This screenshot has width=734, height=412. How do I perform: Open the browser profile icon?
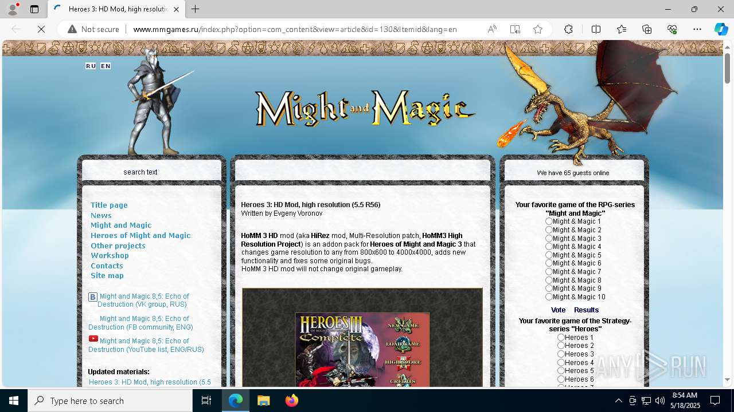[13, 9]
